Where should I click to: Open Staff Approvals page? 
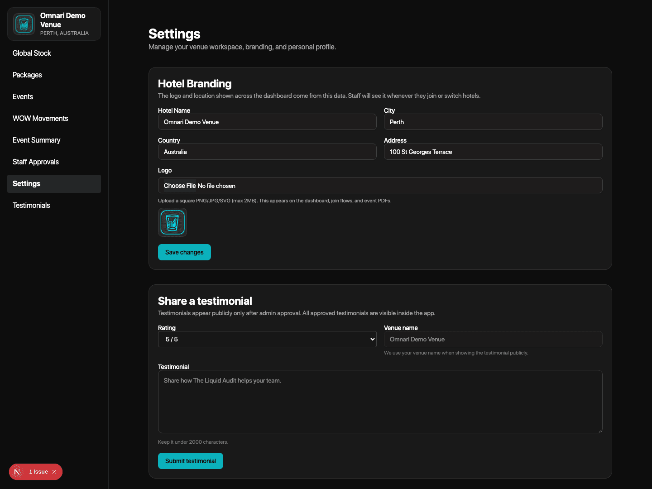click(36, 162)
